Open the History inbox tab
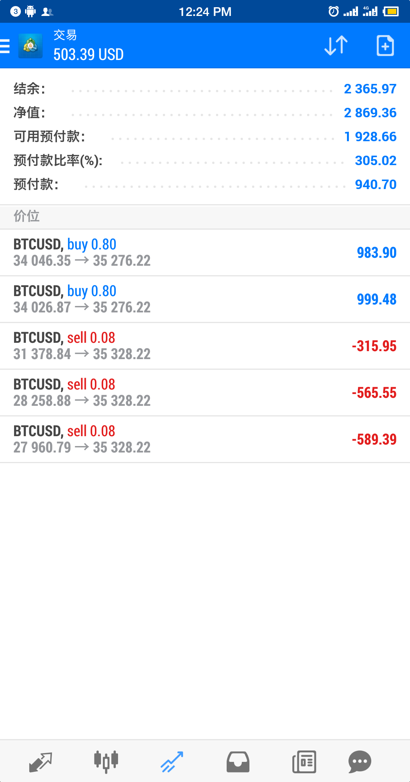The width and height of the screenshot is (410, 782). tap(238, 762)
